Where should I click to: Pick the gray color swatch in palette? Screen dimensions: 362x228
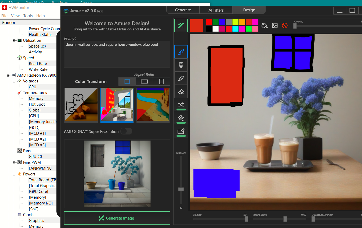click(229, 22)
